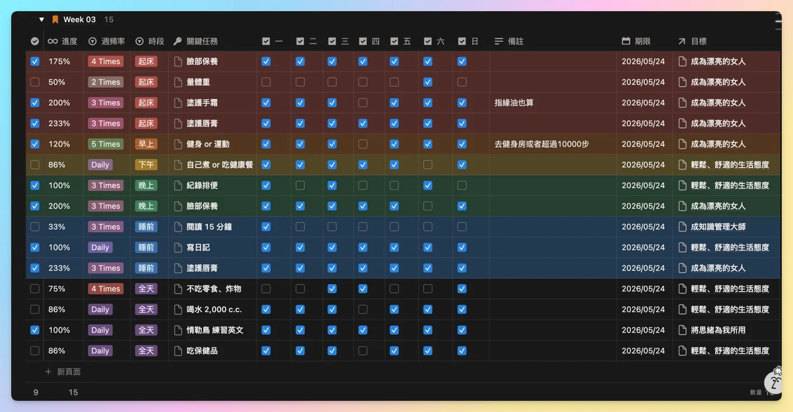Click the key icon of 關鍵任務 header
Image resolution: width=793 pixels, height=412 pixels.
point(178,41)
